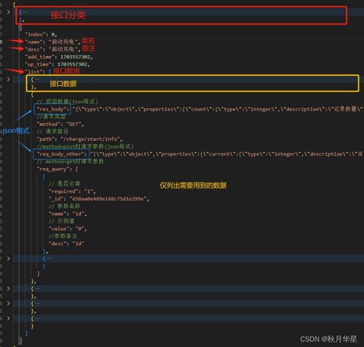The height and width of the screenshot is (347, 364).
Task: Click the "up_time" key
Action: coord(38,64)
